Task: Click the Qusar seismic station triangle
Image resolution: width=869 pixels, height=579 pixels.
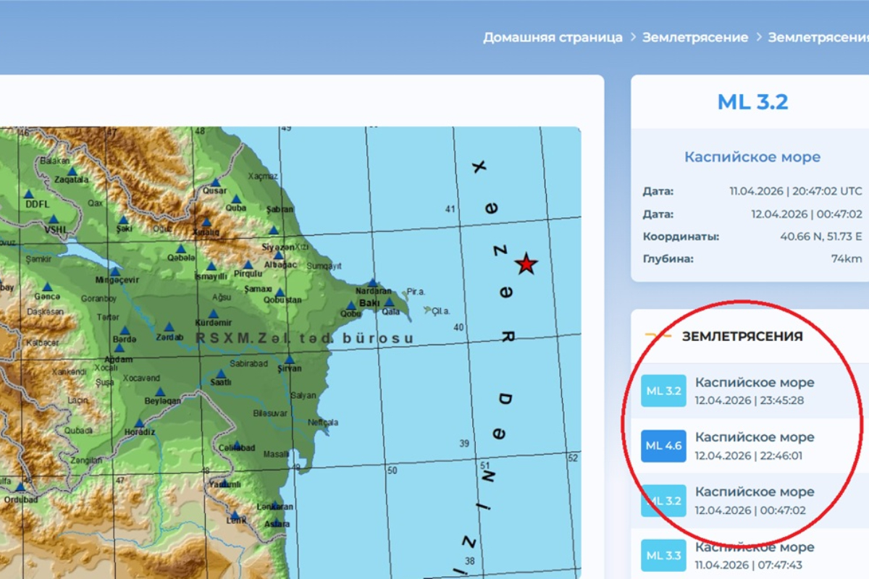Action: pos(215,183)
